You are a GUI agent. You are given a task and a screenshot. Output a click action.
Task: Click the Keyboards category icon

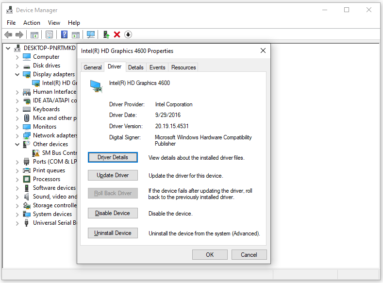click(26, 109)
